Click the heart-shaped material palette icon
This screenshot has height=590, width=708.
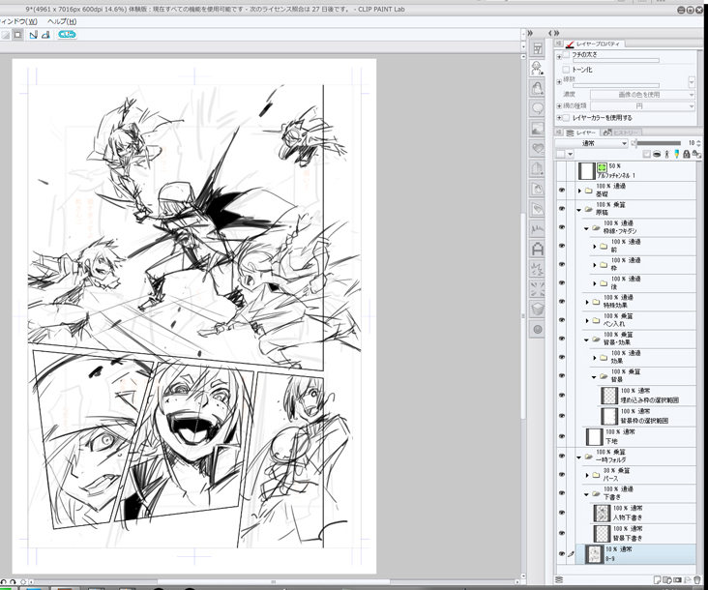tap(538, 149)
